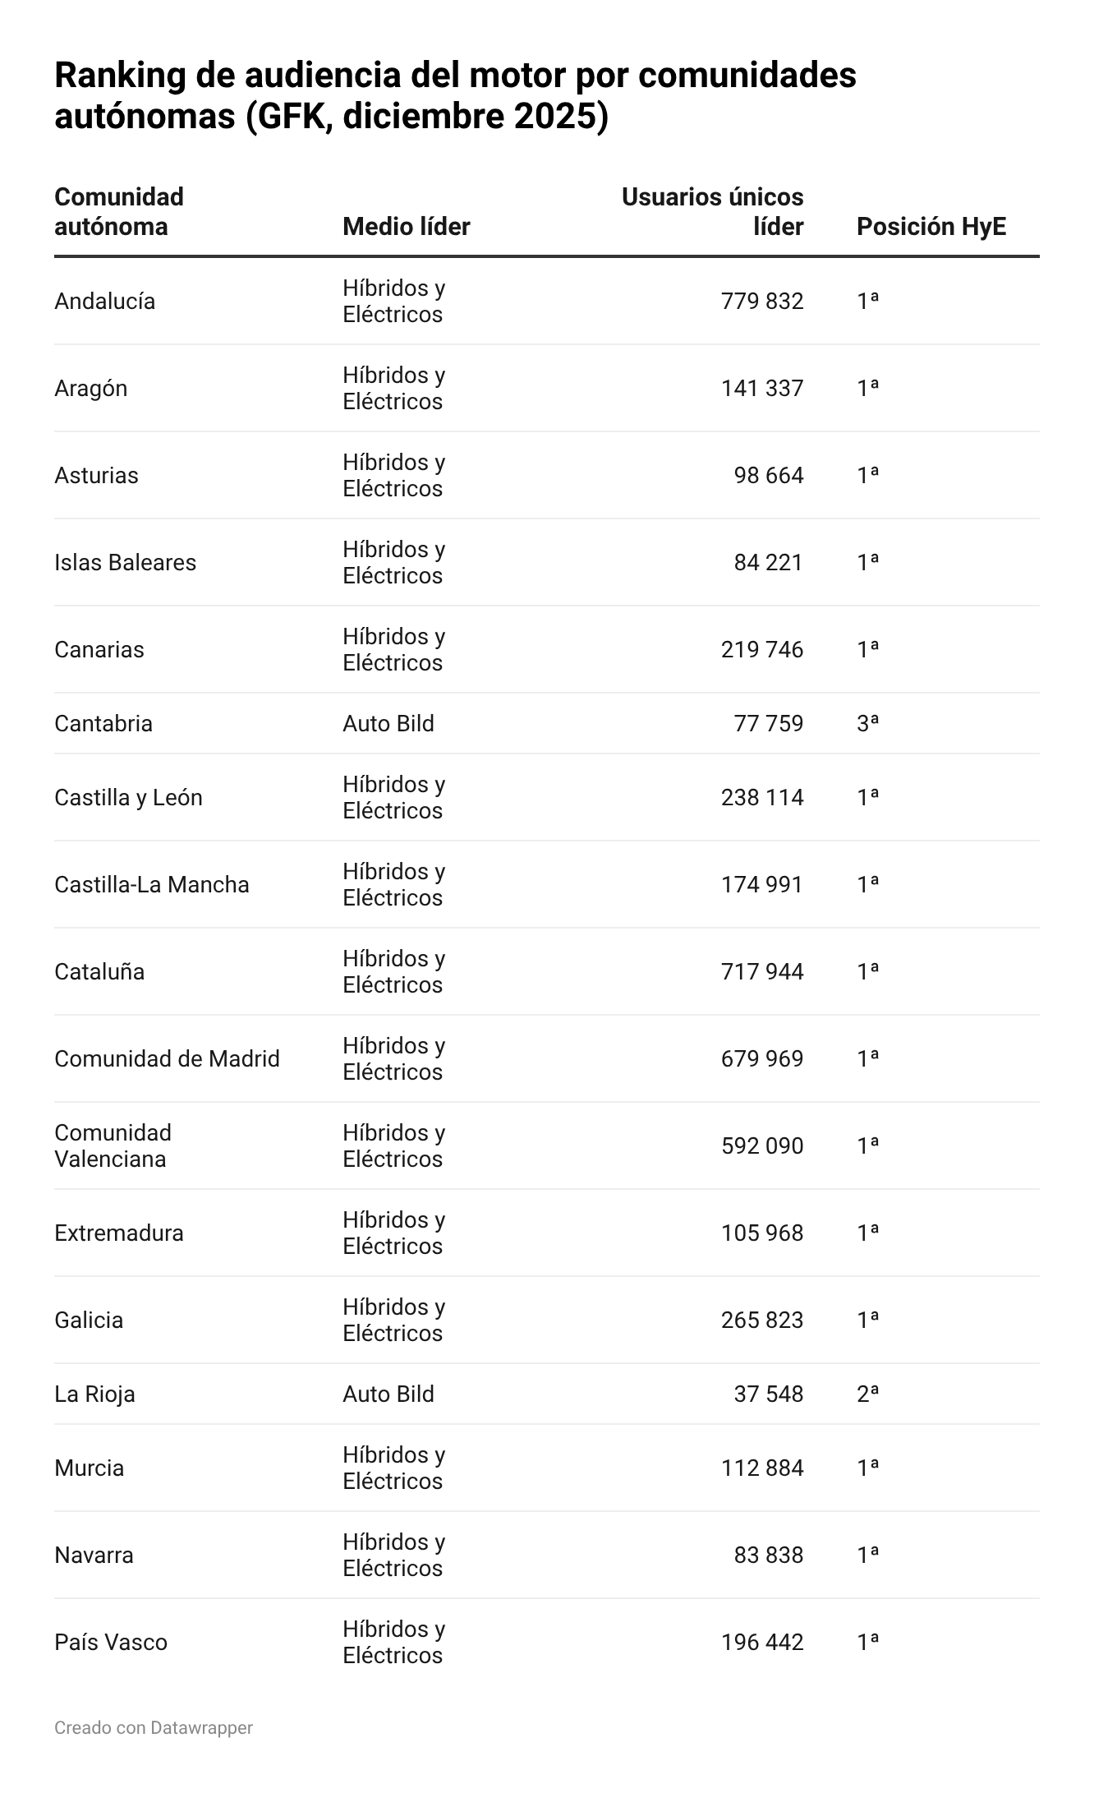Click the Cantabria '3ª' position cell
The width and height of the screenshot is (1094, 1793).
[x=867, y=723]
